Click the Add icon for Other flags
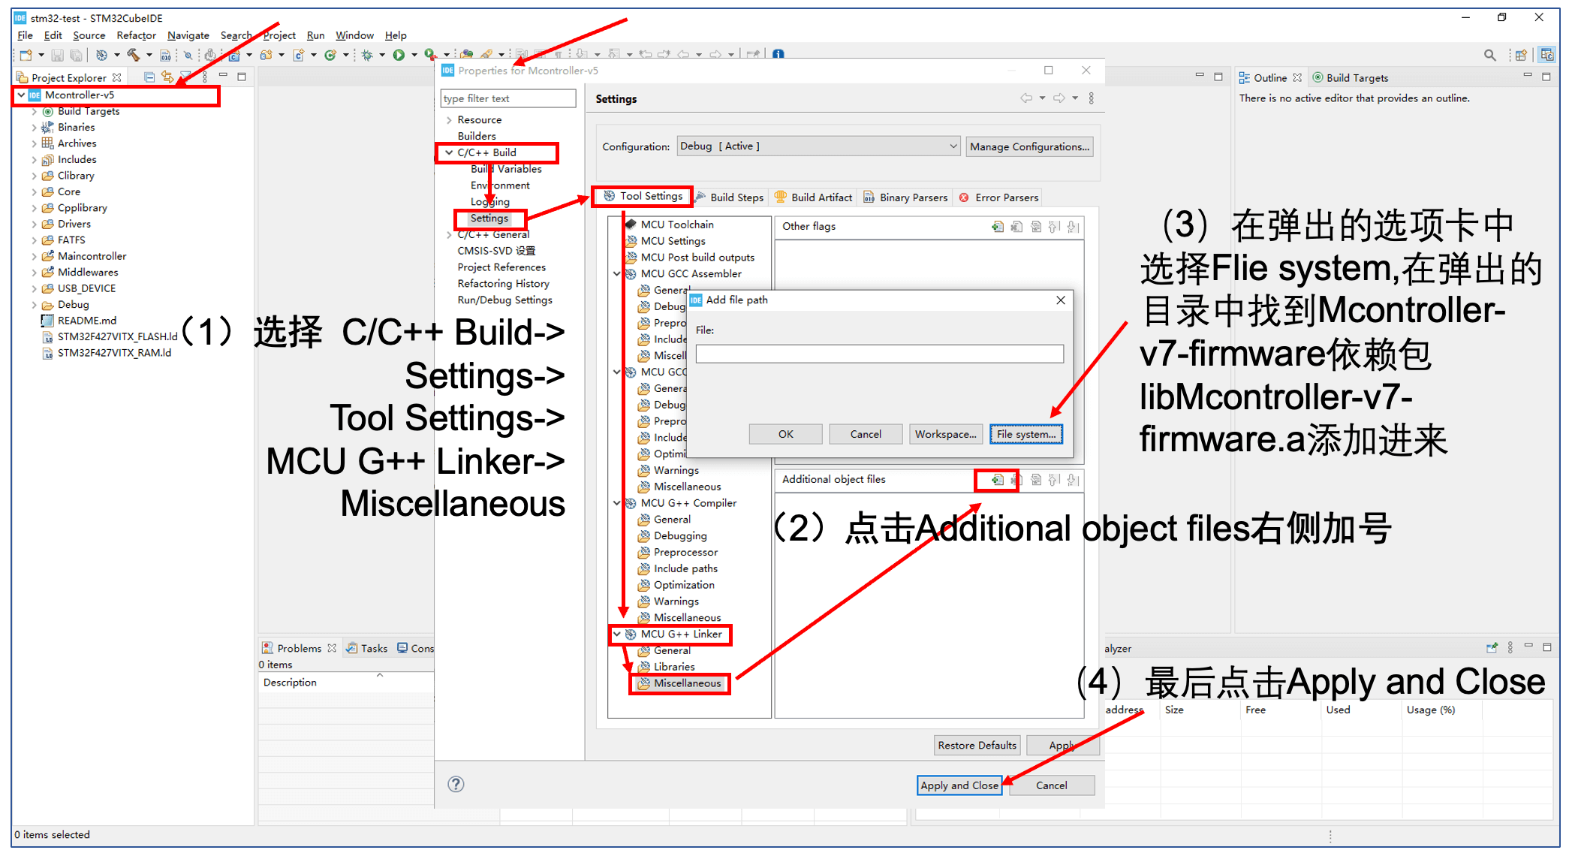This screenshot has height=856, width=1569. [997, 227]
